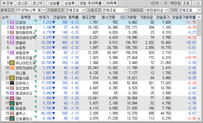203x123 pixels.
Task: Click the down arrow icon in 뉴로핏 row
Action: [54, 48]
